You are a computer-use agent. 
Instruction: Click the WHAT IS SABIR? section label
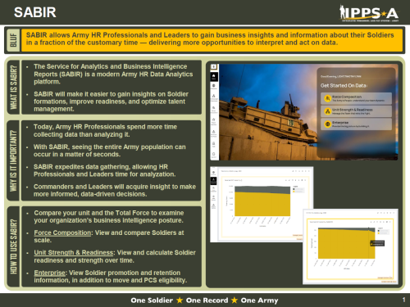pos(13,88)
